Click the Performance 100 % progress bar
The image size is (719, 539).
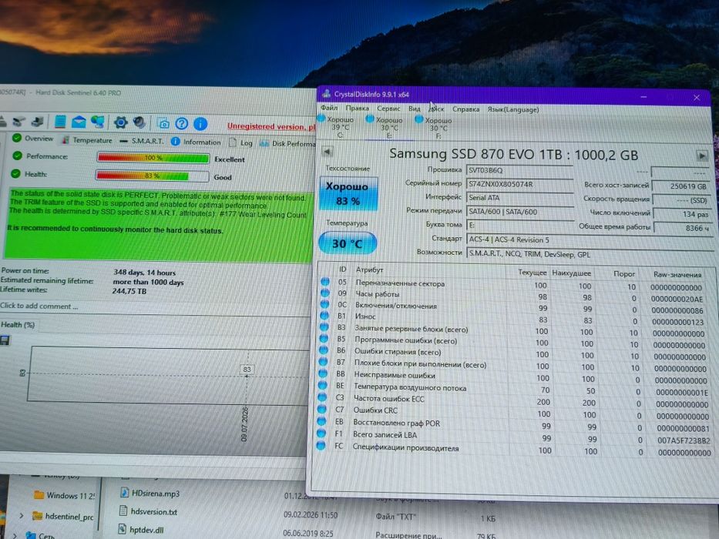coord(153,158)
